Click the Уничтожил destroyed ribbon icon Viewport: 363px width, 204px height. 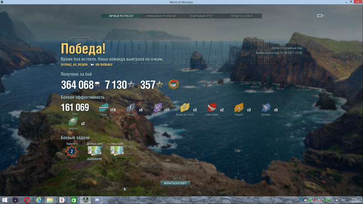(x=212, y=108)
